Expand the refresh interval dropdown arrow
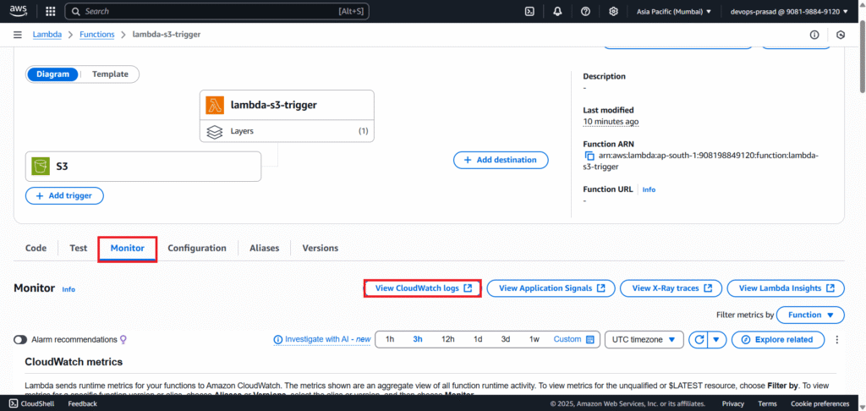This screenshot has height=411, width=866. point(716,339)
